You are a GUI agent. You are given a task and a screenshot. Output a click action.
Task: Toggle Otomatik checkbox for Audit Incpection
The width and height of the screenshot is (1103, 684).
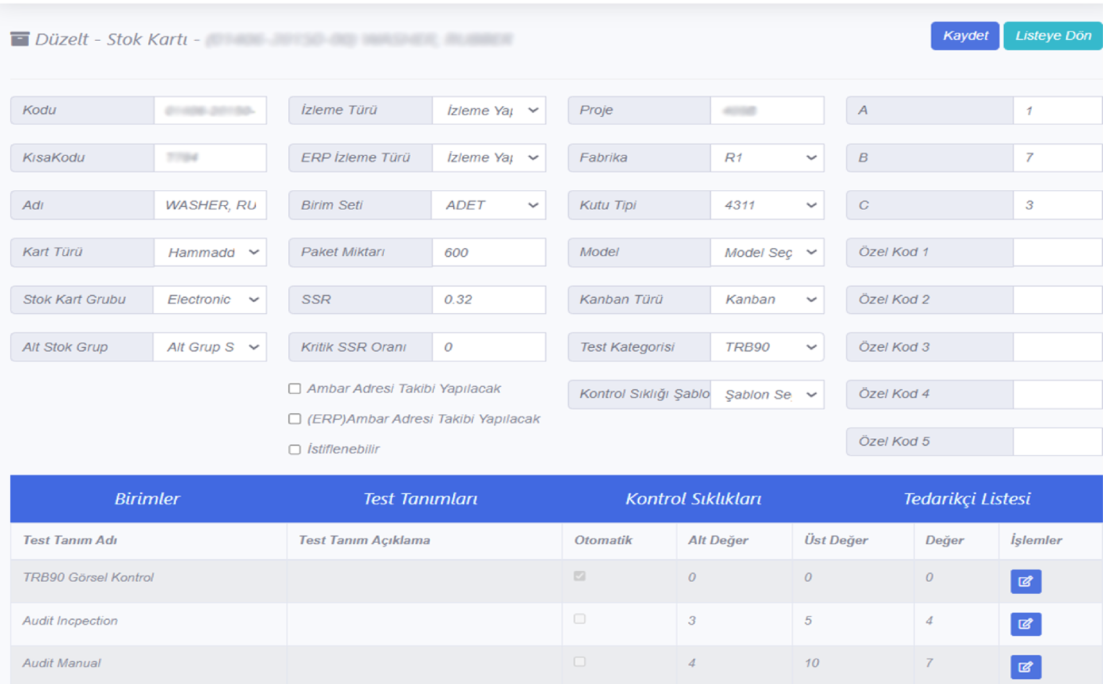tap(579, 619)
